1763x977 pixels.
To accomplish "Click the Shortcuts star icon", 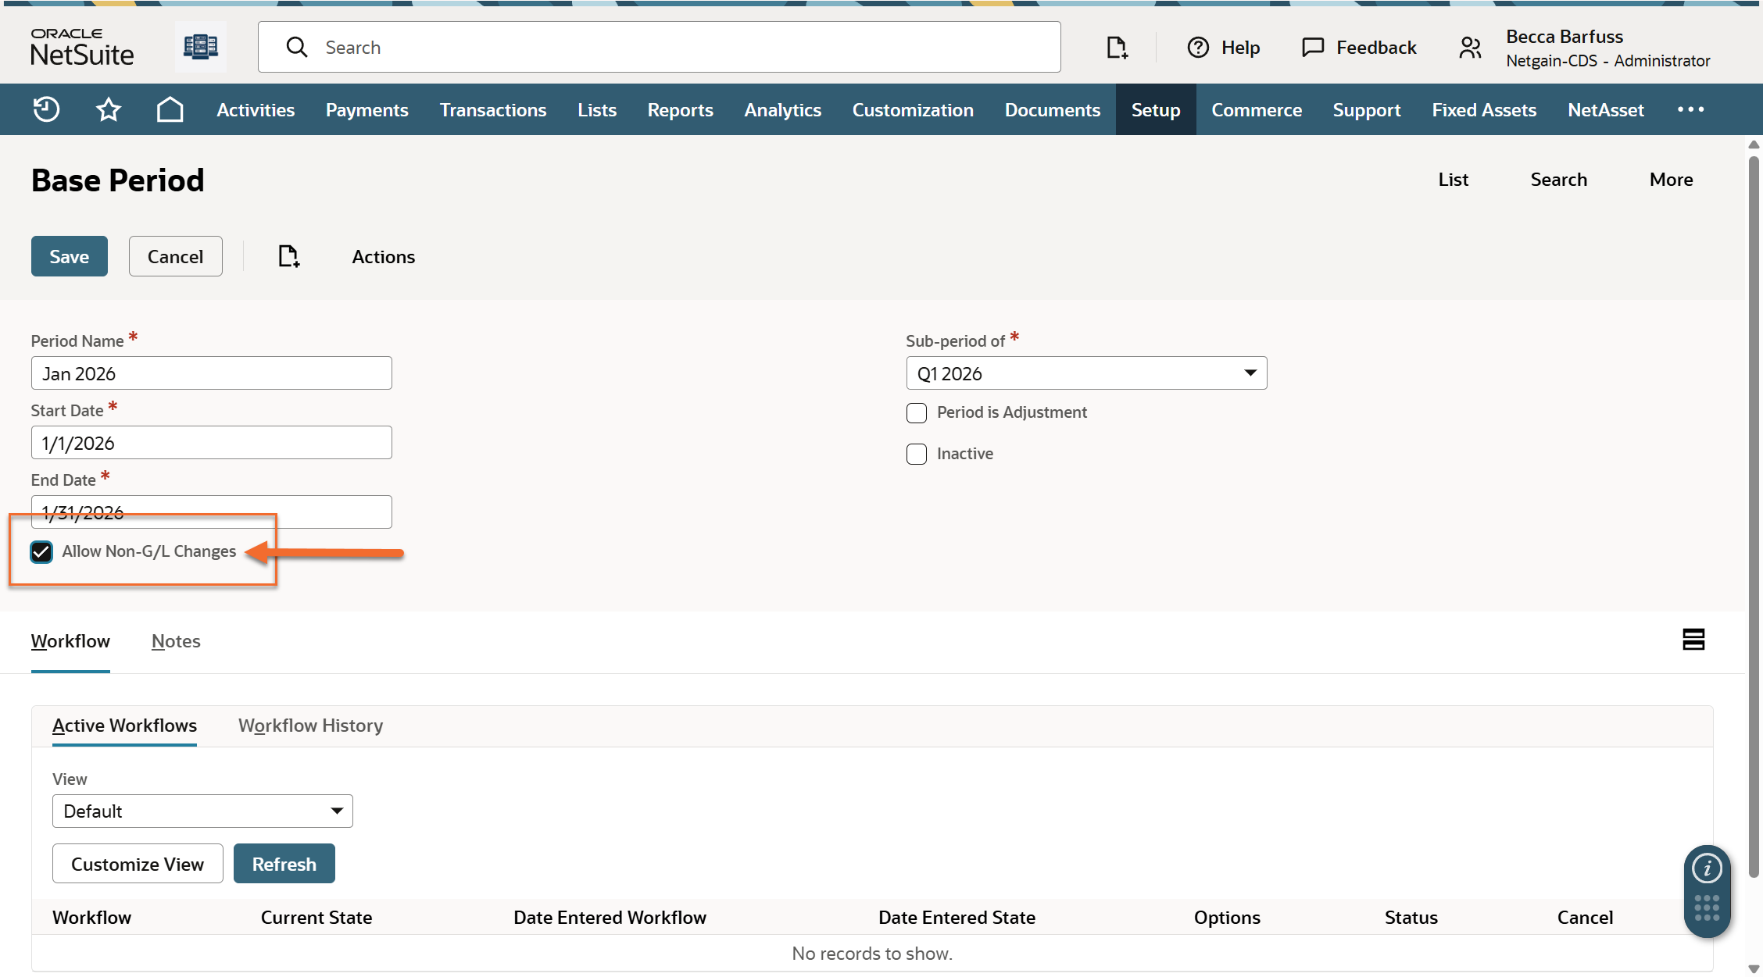I will tap(108, 109).
